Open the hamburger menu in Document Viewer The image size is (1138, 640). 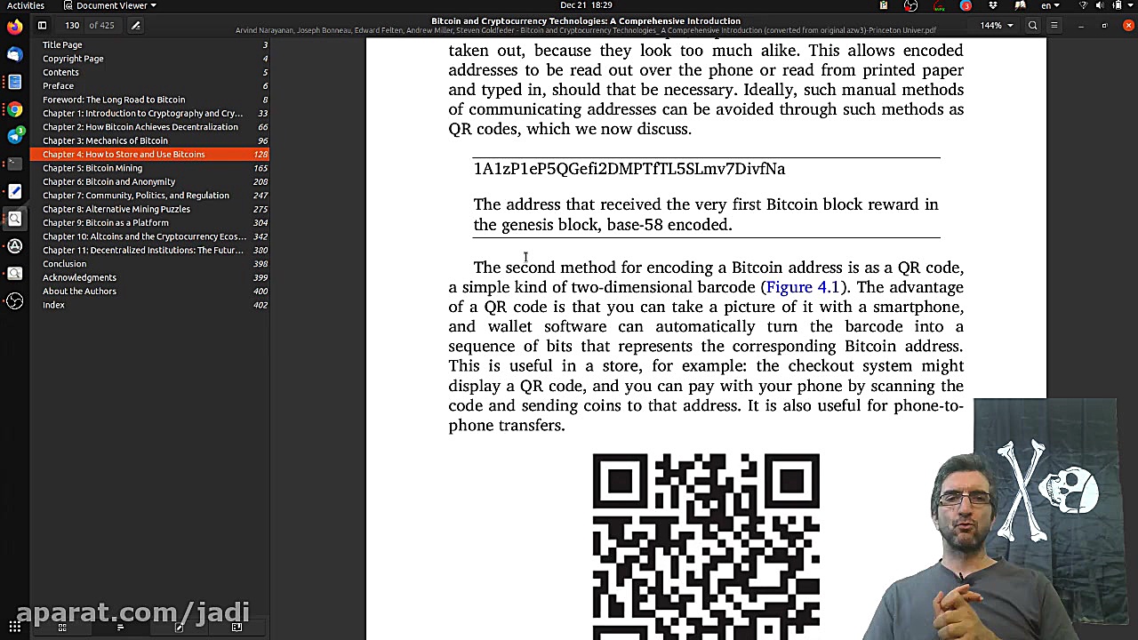point(1054,26)
